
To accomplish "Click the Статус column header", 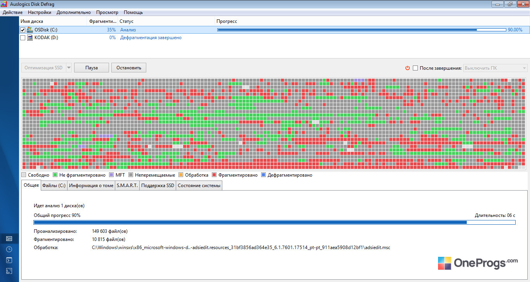I will [166, 21].
